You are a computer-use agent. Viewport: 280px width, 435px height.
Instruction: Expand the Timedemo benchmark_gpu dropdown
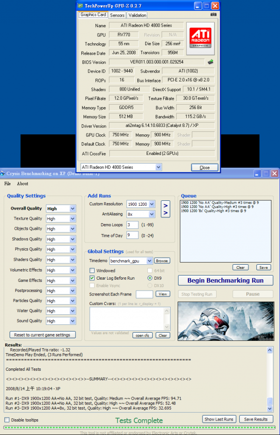pos(150,261)
